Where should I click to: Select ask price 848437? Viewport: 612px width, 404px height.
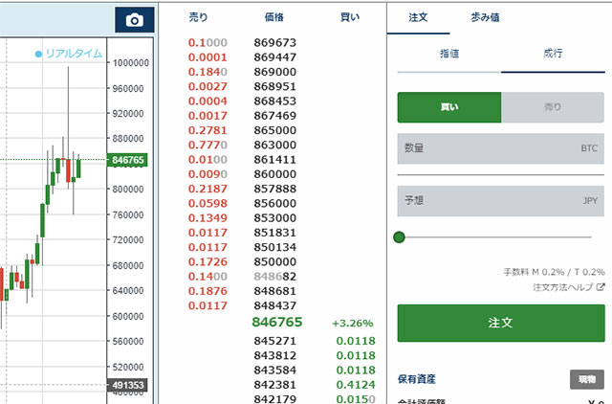274,305
